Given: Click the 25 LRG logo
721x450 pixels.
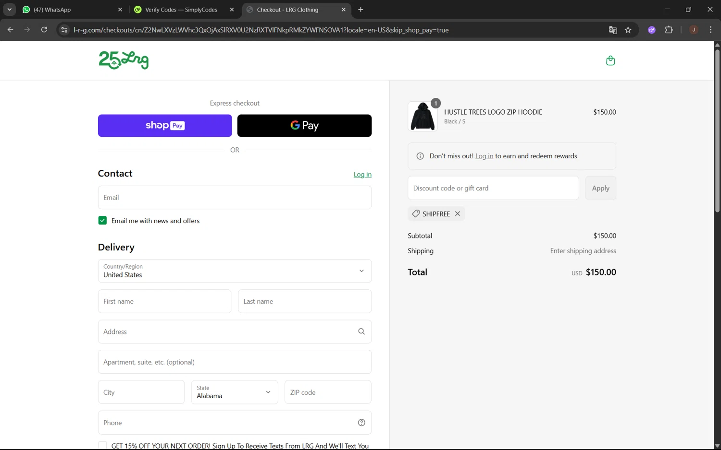Looking at the screenshot, I should click(x=124, y=60).
